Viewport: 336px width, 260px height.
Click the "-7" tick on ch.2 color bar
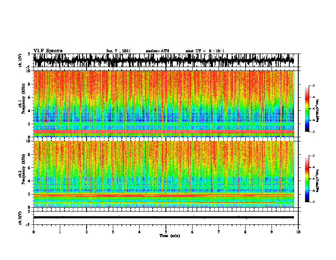pos(313,202)
